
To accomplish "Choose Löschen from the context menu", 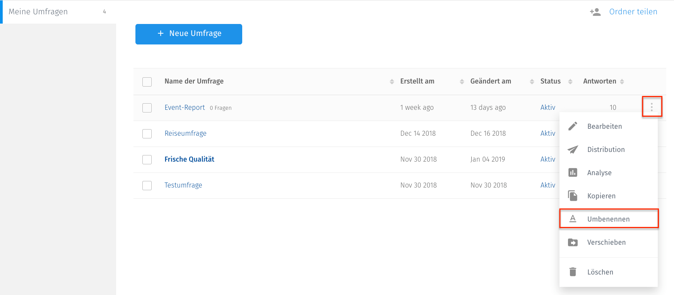I will pos(600,272).
